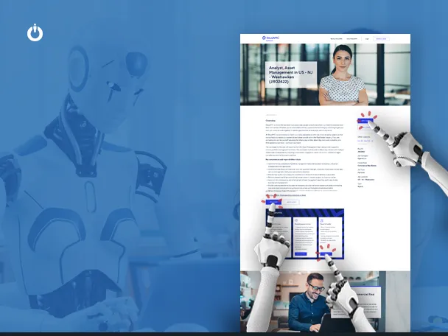Click the white power-button logo icon

[35, 32]
